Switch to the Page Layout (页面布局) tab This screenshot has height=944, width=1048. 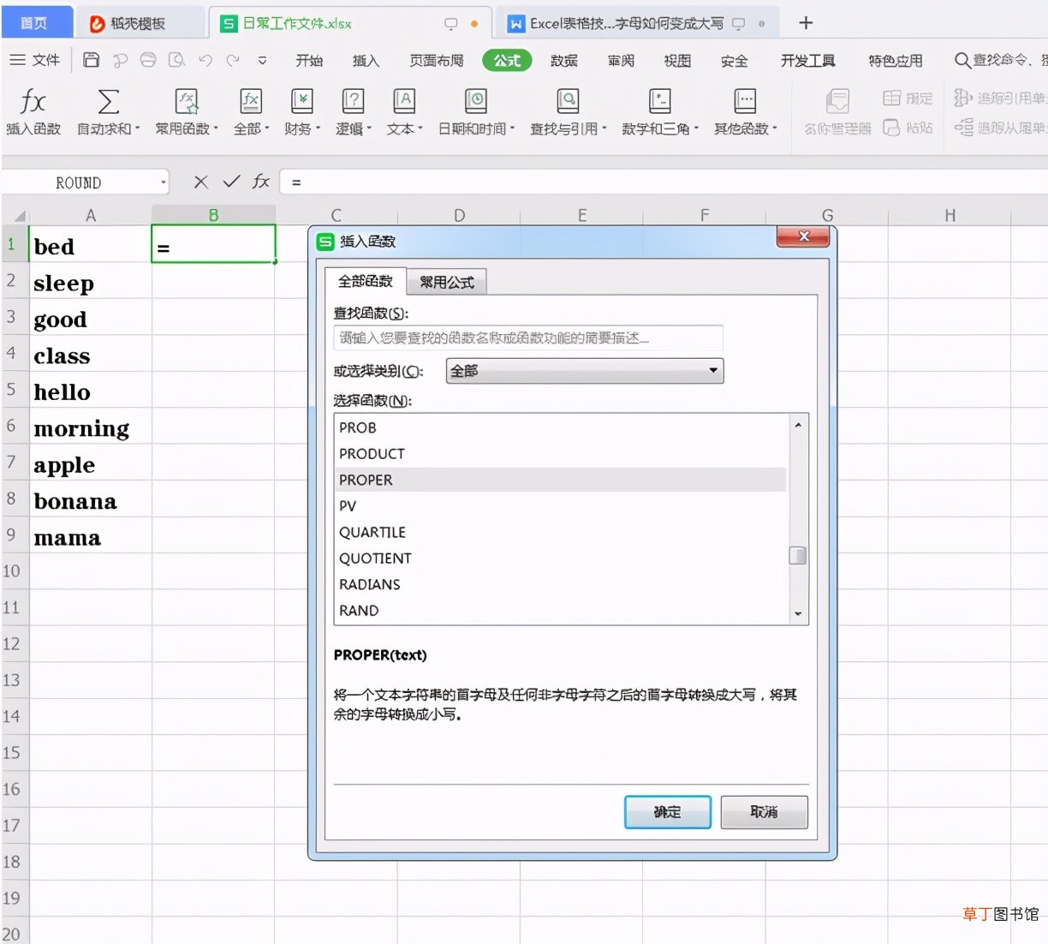pyautogui.click(x=437, y=60)
